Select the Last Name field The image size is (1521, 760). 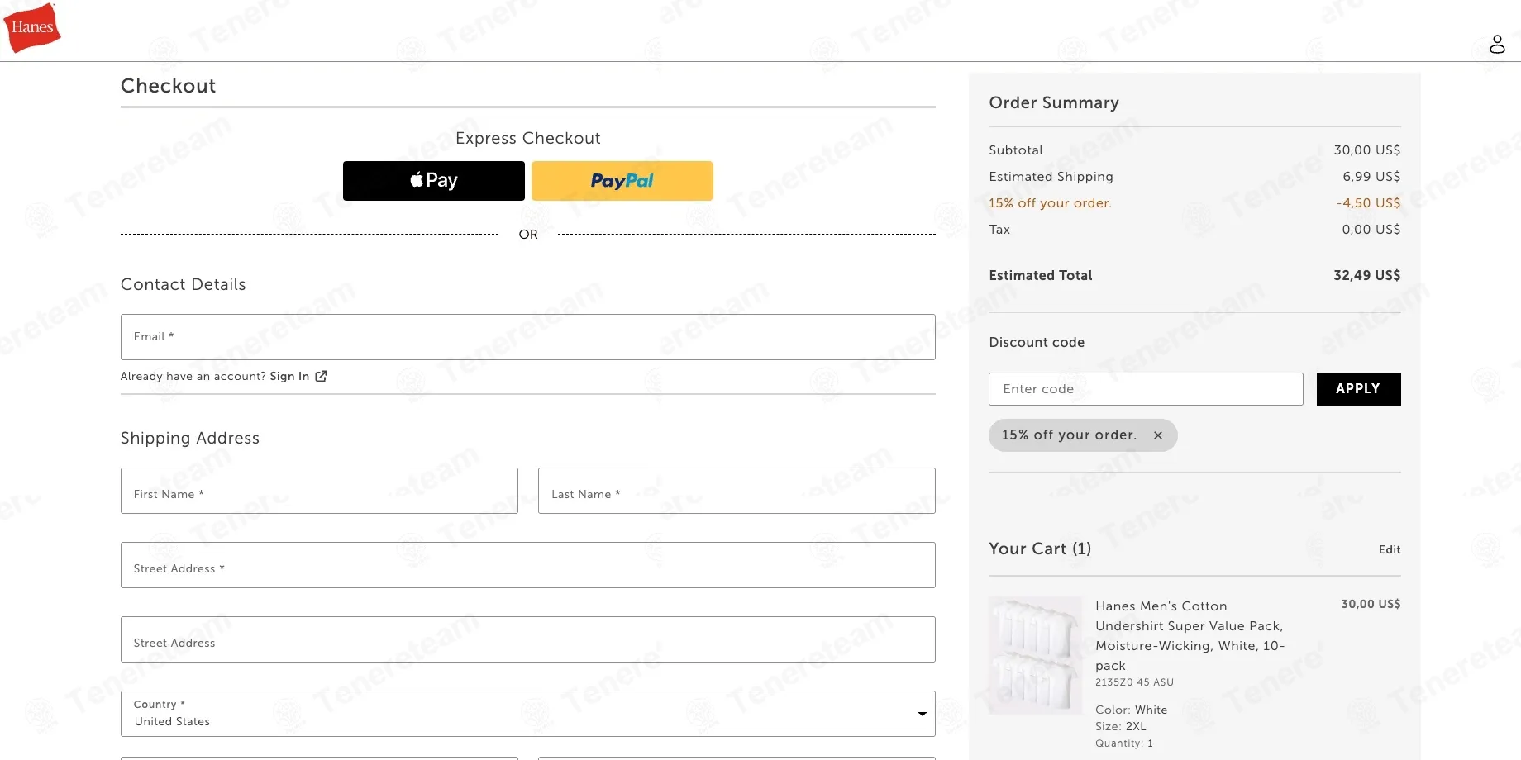[x=737, y=491]
